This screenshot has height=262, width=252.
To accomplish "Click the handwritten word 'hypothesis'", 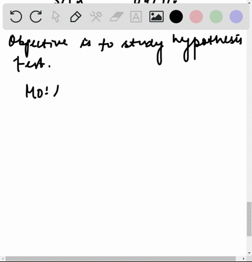I will tap(207, 47).
